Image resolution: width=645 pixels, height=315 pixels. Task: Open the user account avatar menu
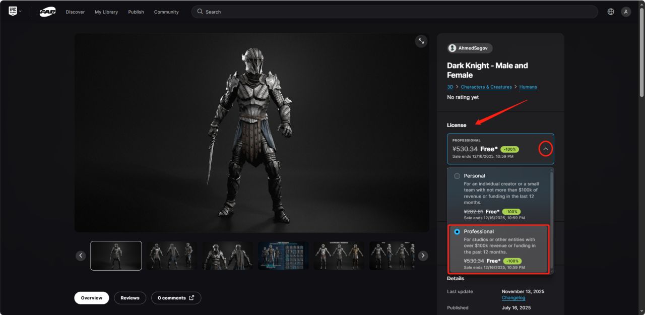[626, 12]
